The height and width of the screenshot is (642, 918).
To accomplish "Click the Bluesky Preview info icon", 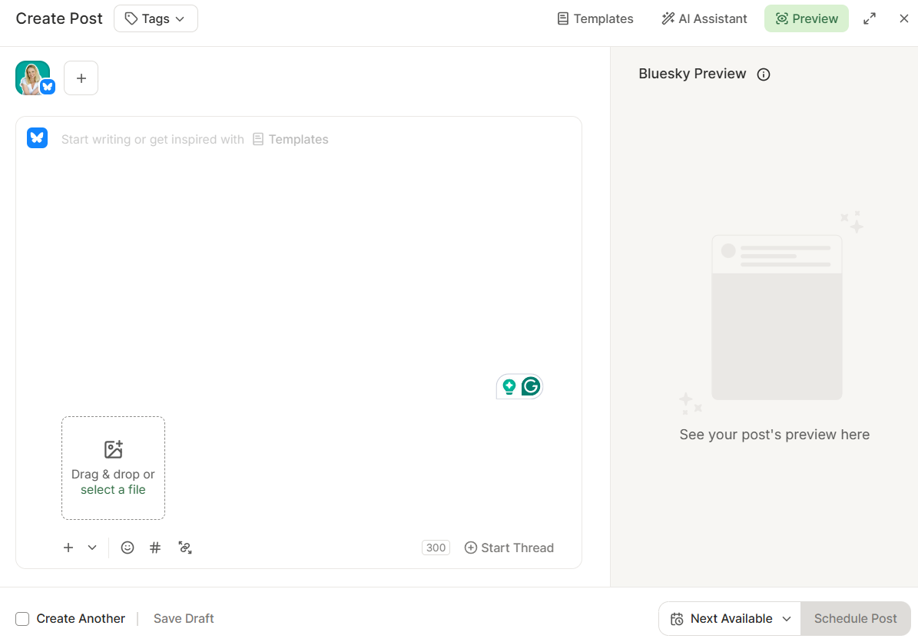I will click(764, 74).
